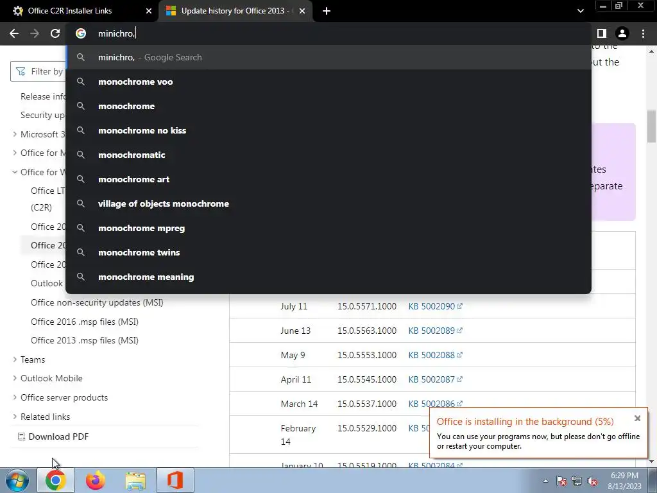Click the 'April 11' date cell
Screen dimensions: 657x493
tap(296, 379)
